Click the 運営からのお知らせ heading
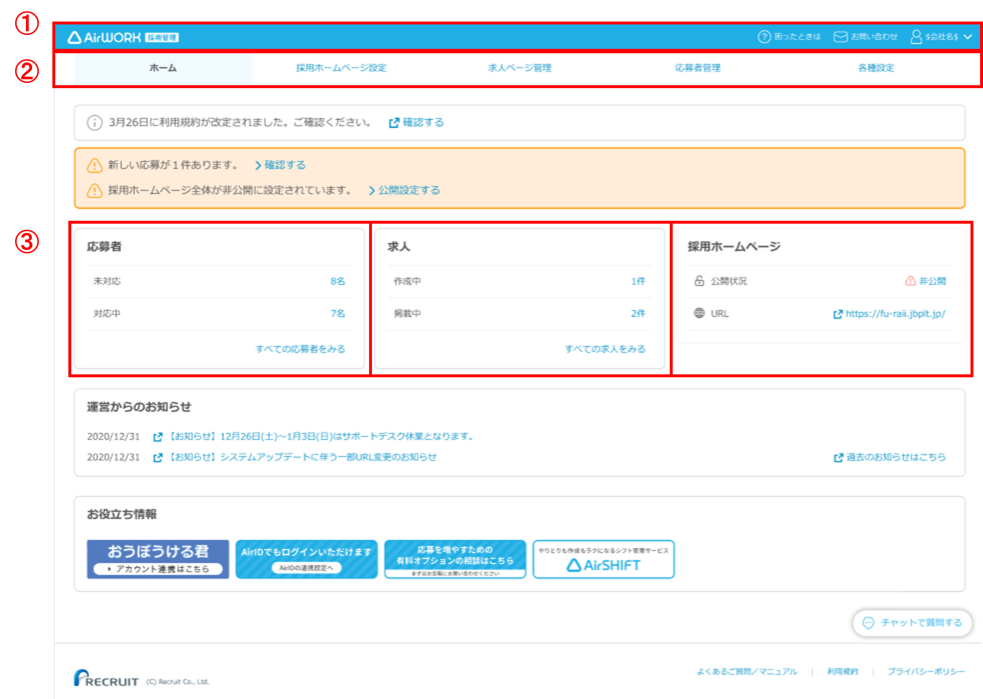The height and width of the screenshot is (699, 983). click(139, 407)
